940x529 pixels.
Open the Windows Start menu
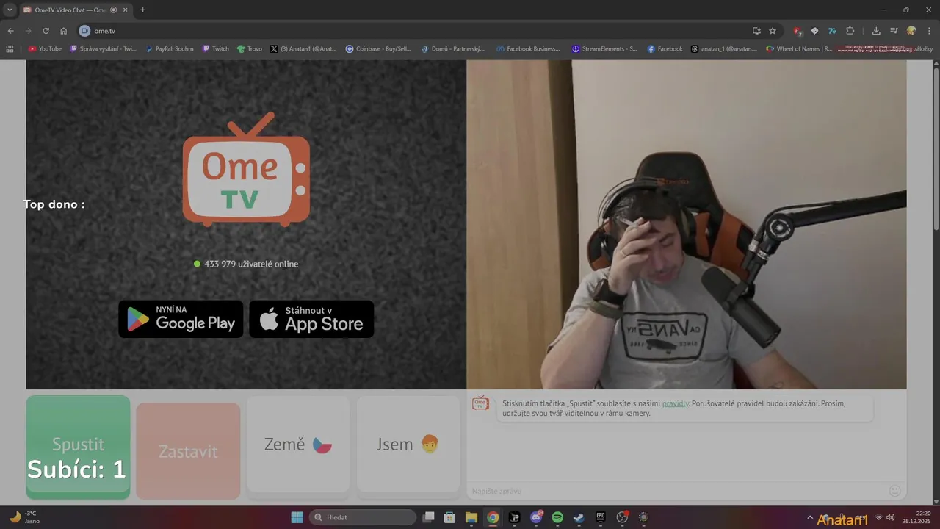click(297, 517)
